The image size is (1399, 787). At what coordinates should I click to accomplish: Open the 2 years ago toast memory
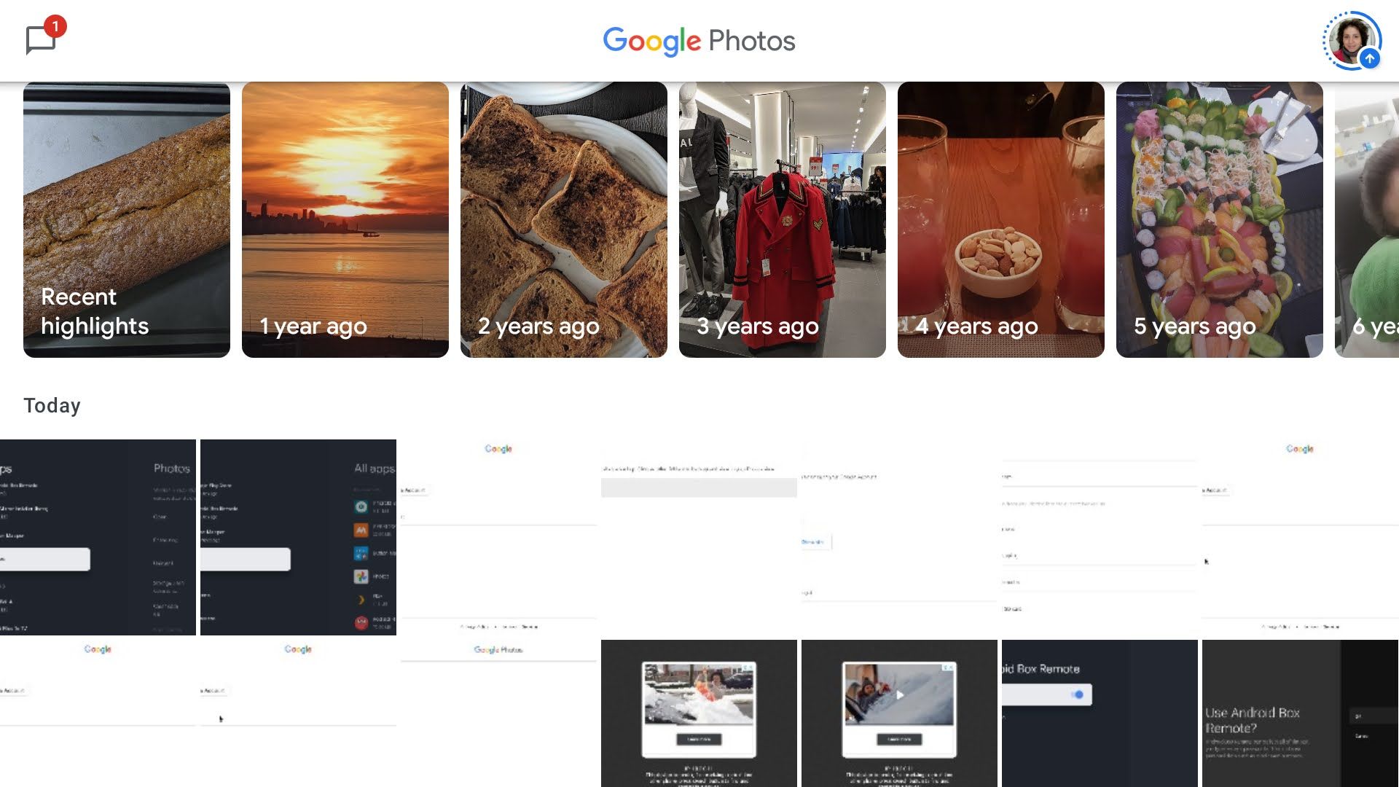[564, 219]
